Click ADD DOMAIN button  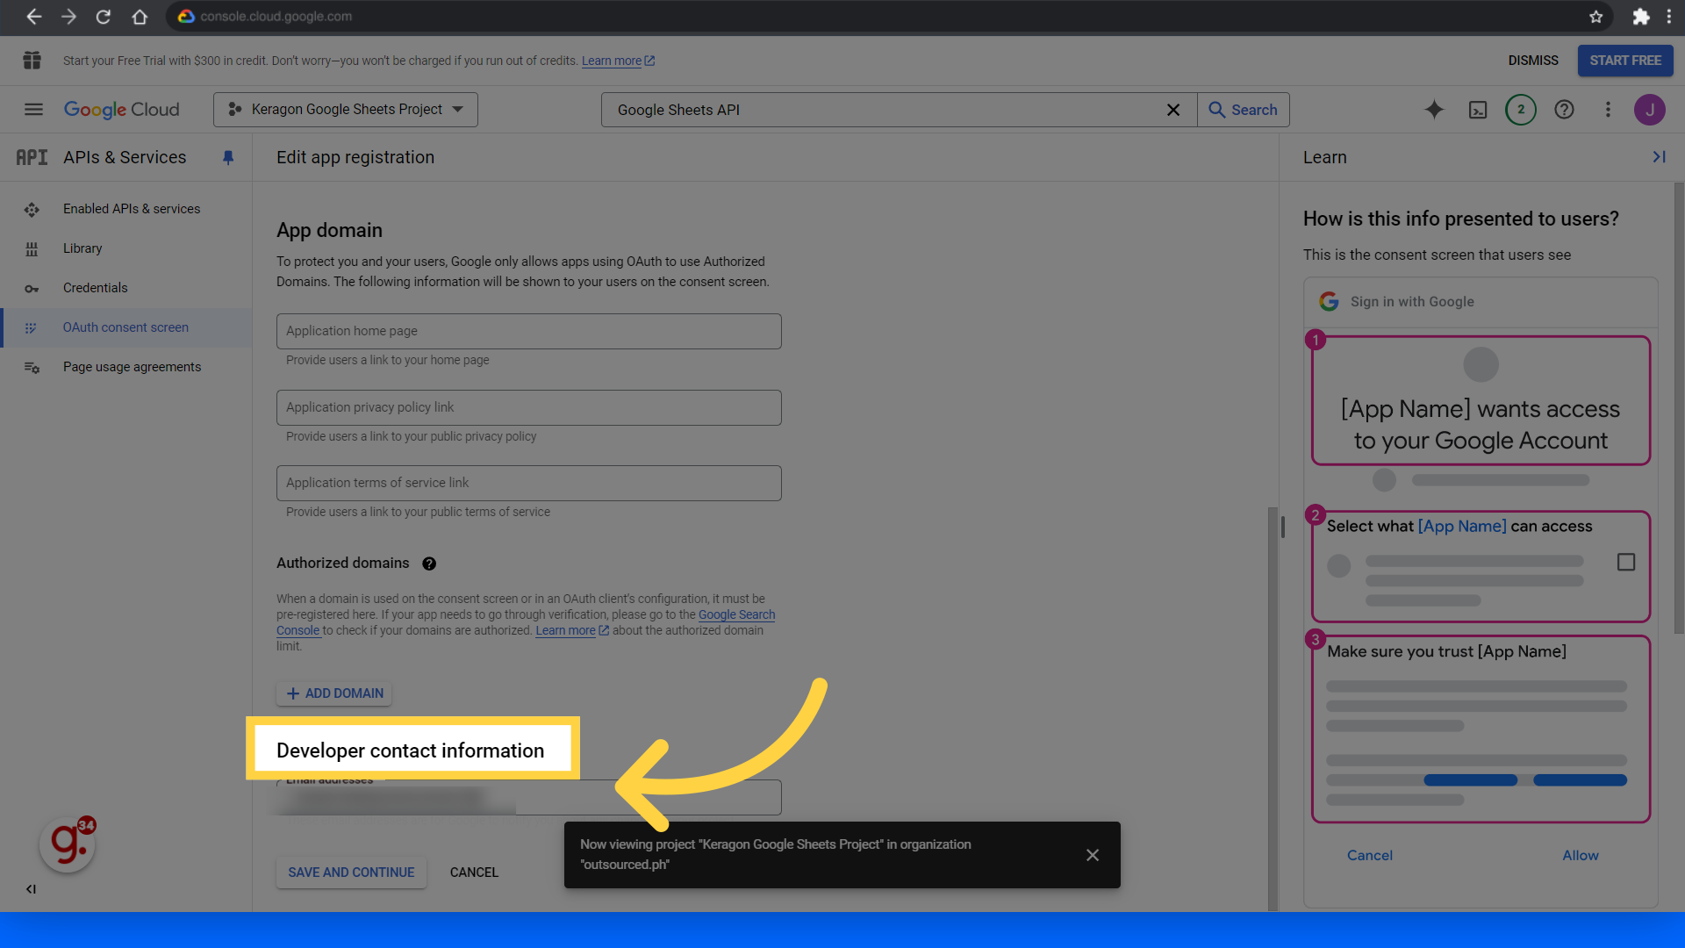pos(334,693)
